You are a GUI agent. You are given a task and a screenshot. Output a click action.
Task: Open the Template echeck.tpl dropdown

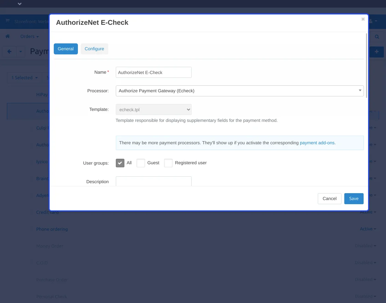coord(154,109)
